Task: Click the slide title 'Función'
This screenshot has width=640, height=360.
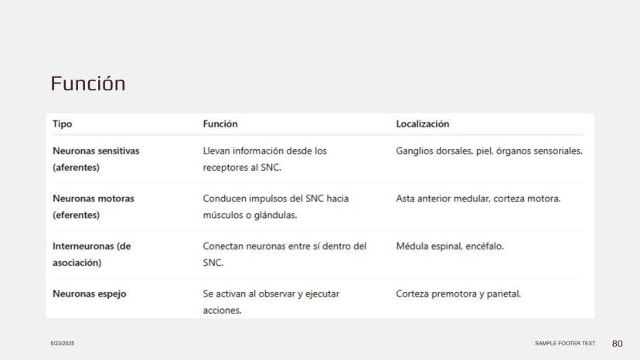Action: pyautogui.click(x=87, y=83)
